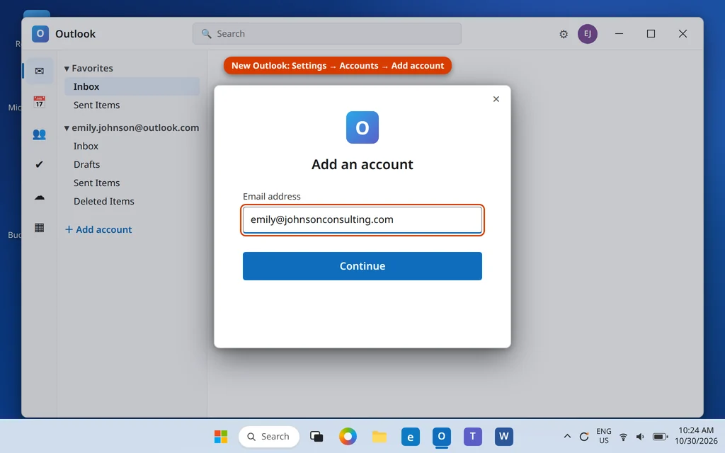
Task: Select Inbox under Favorites
Action: 132,86
